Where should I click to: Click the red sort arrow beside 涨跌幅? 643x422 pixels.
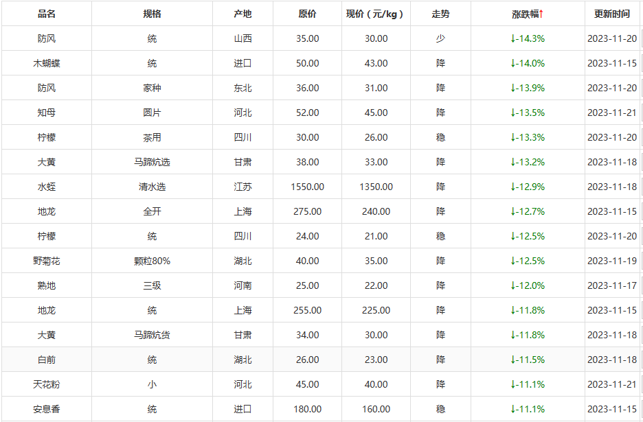click(541, 14)
